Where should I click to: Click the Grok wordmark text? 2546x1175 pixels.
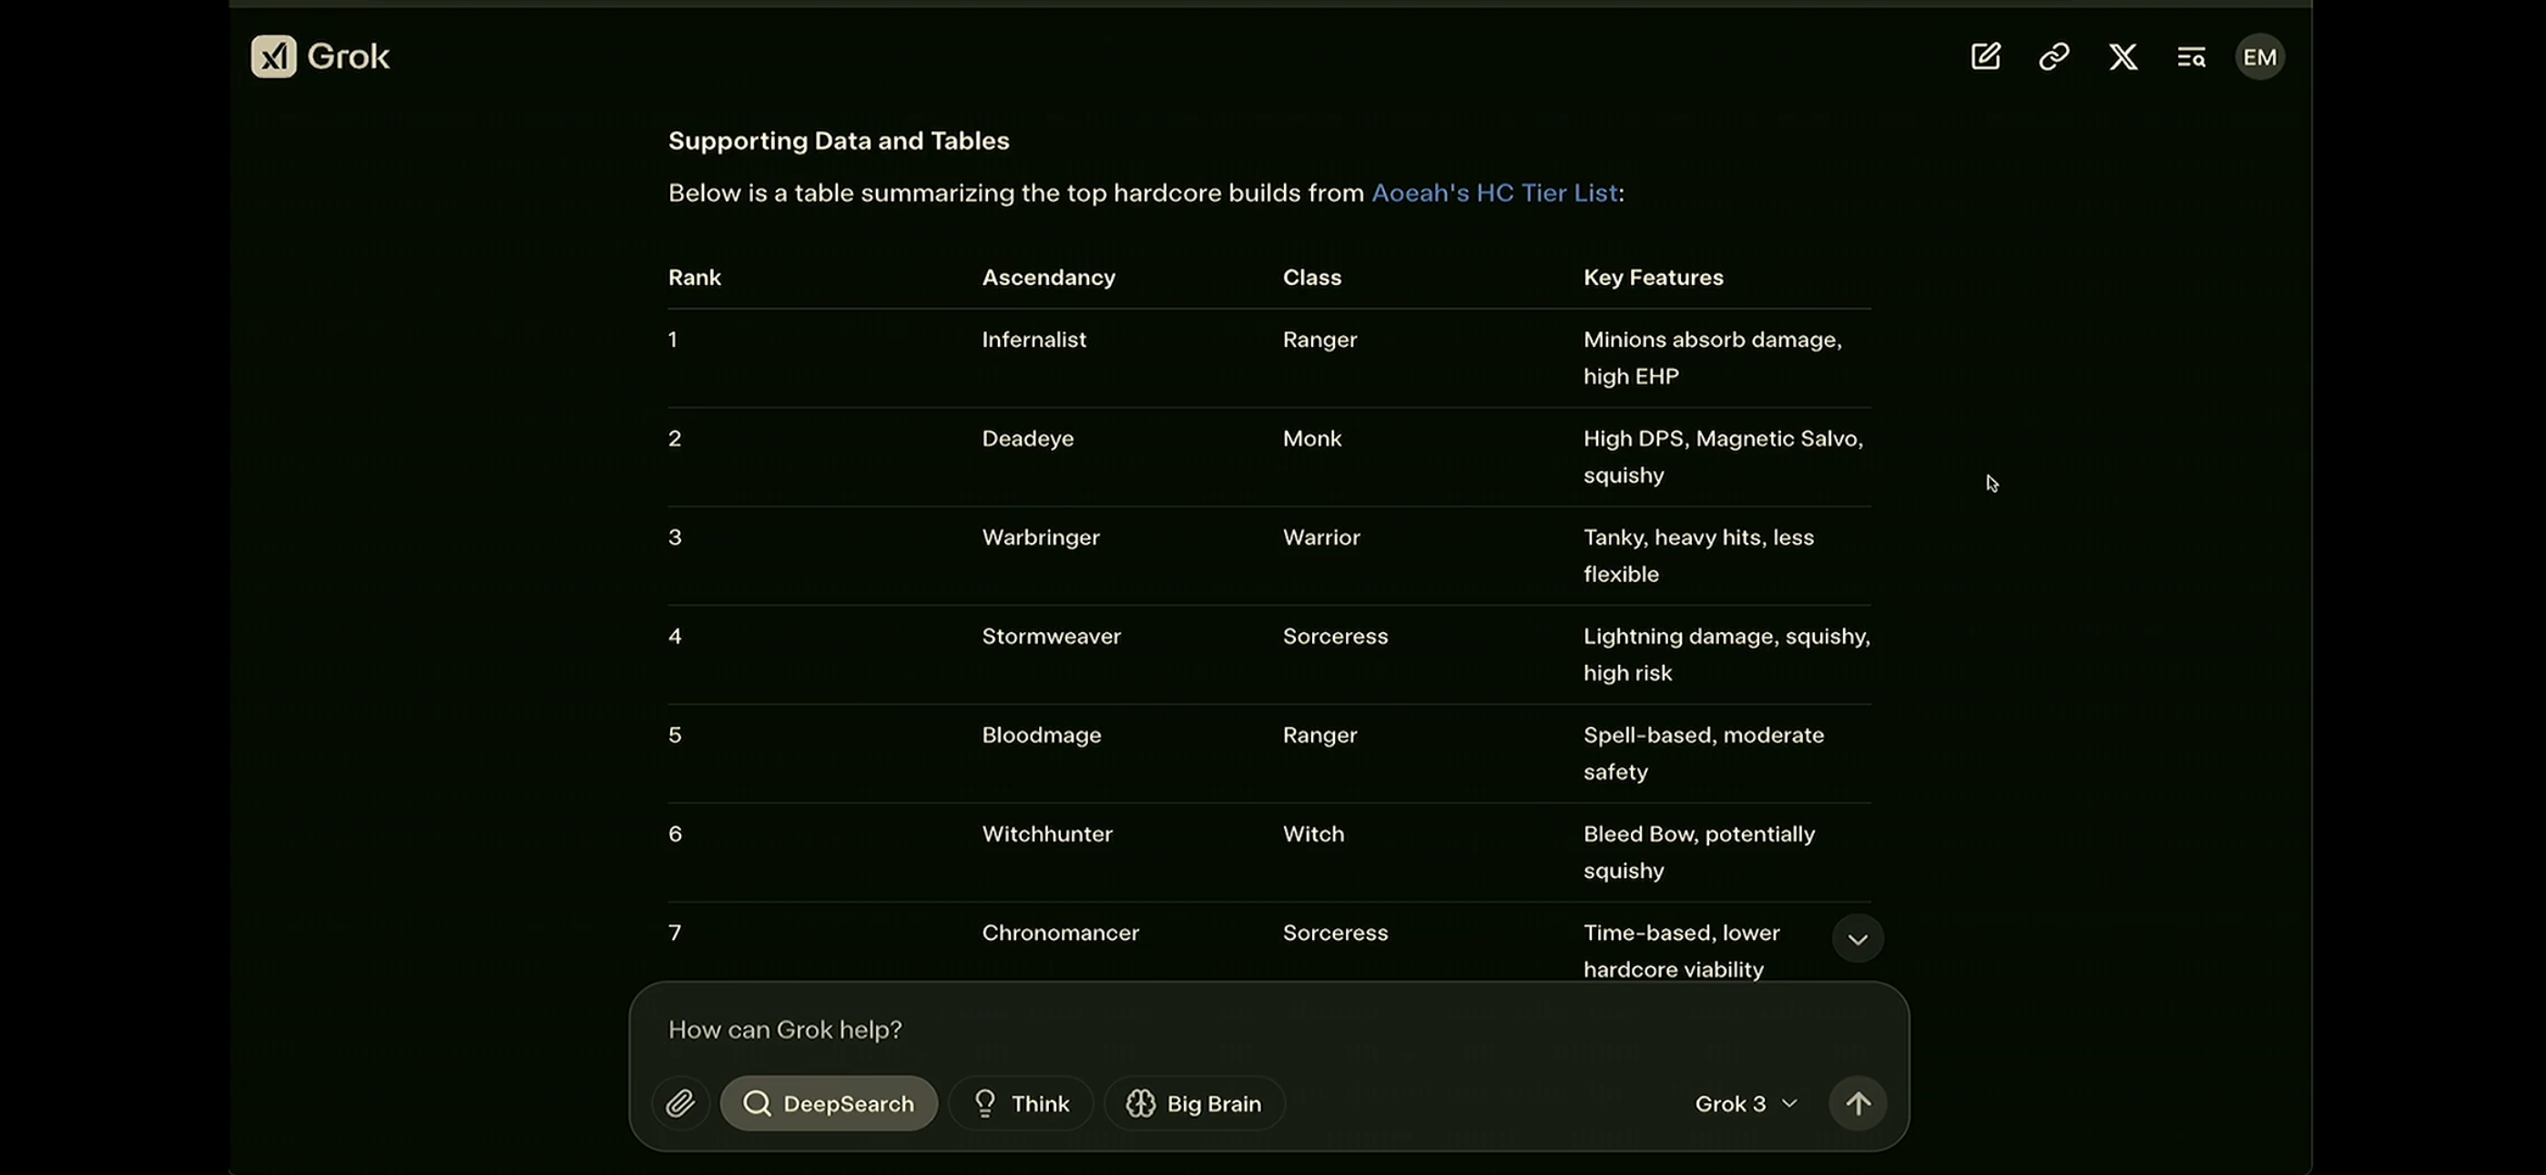tap(348, 56)
